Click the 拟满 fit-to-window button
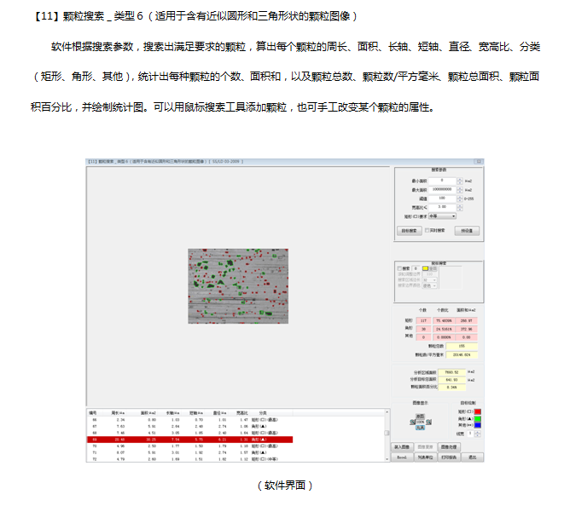 point(420,428)
